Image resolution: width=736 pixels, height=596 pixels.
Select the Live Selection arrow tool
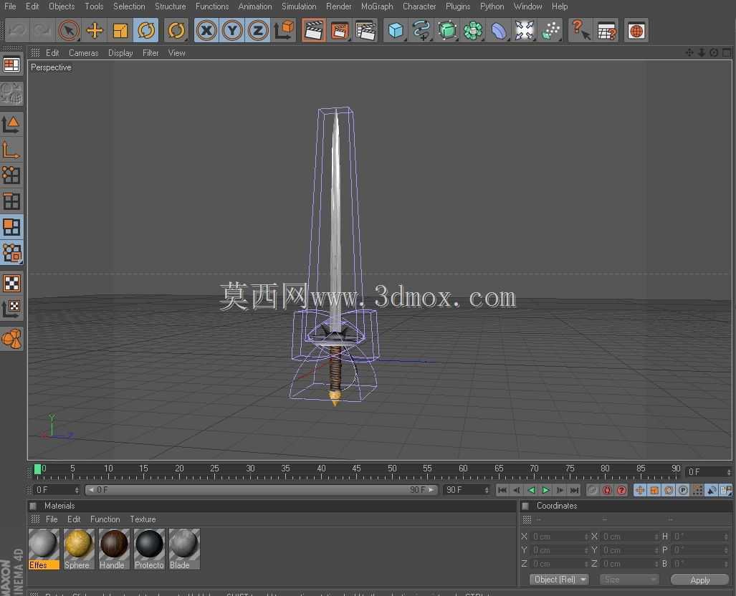69,31
